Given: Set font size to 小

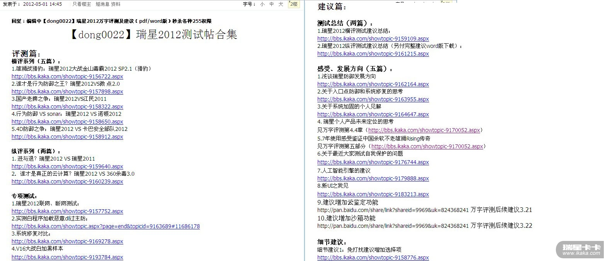Looking at the screenshot, I should tap(262, 4).
